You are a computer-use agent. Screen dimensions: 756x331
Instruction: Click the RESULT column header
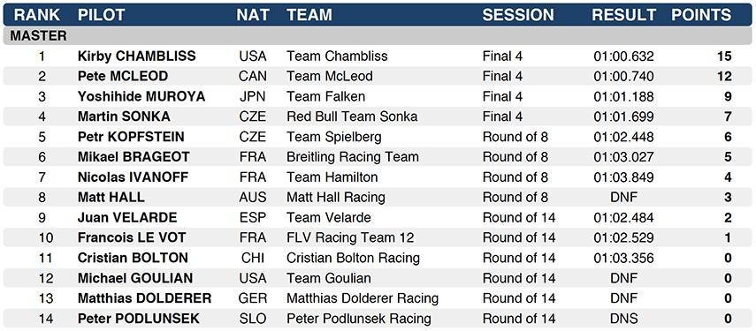pos(624,15)
